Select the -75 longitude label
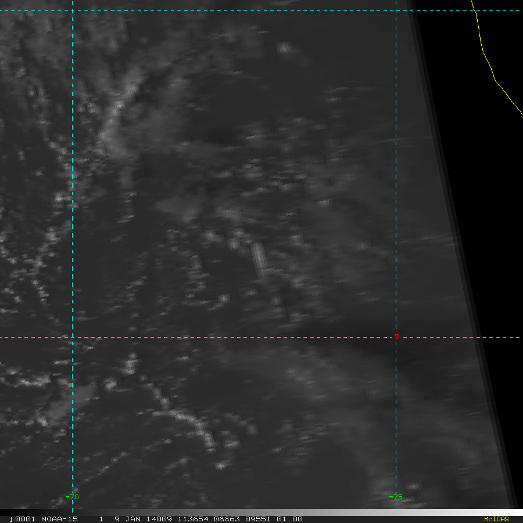This screenshot has width=523, height=523. click(x=396, y=497)
